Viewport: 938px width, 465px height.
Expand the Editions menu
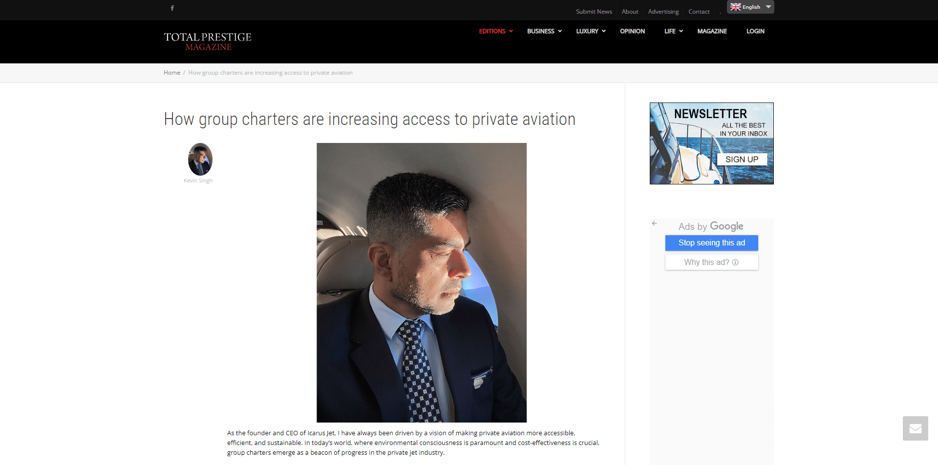pyautogui.click(x=495, y=31)
